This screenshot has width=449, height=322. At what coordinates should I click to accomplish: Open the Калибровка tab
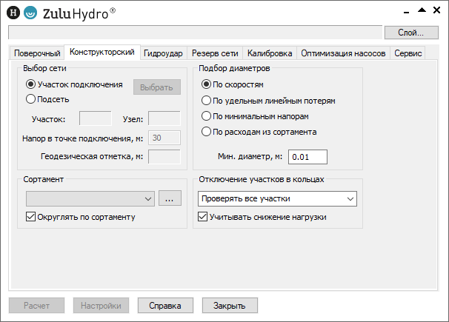(x=270, y=53)
